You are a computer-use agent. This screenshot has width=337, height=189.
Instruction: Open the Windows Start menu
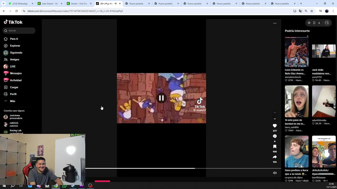[4, 186]
